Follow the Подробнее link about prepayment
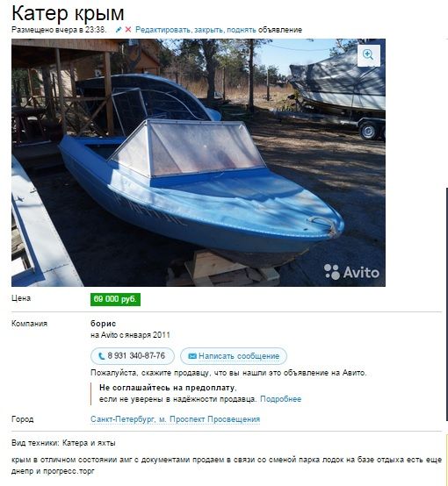Image resolution: width=448 pixels, height=486 pixels. point(281,399)
